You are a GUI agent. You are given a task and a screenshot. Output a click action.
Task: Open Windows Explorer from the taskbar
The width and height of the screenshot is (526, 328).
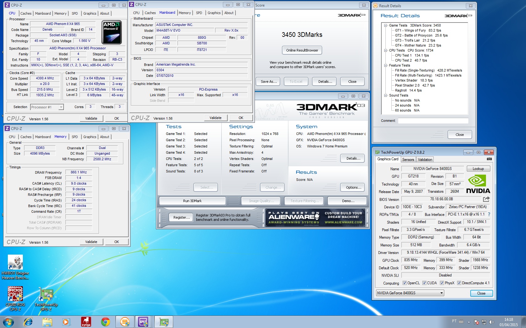pyautogui.click(x=47, y=322)
